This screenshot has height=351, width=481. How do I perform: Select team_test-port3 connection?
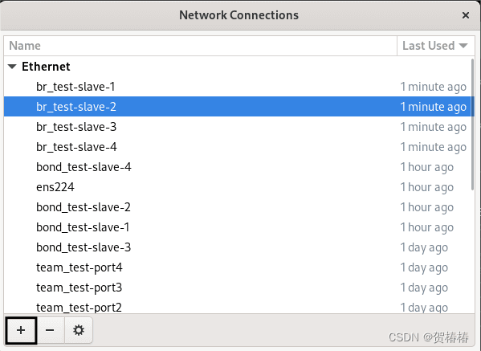(x=237, y=288)
